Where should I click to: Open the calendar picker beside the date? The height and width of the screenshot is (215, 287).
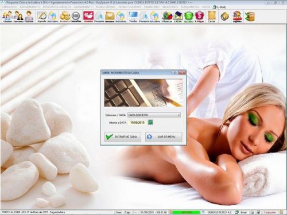tap(150, 122)
